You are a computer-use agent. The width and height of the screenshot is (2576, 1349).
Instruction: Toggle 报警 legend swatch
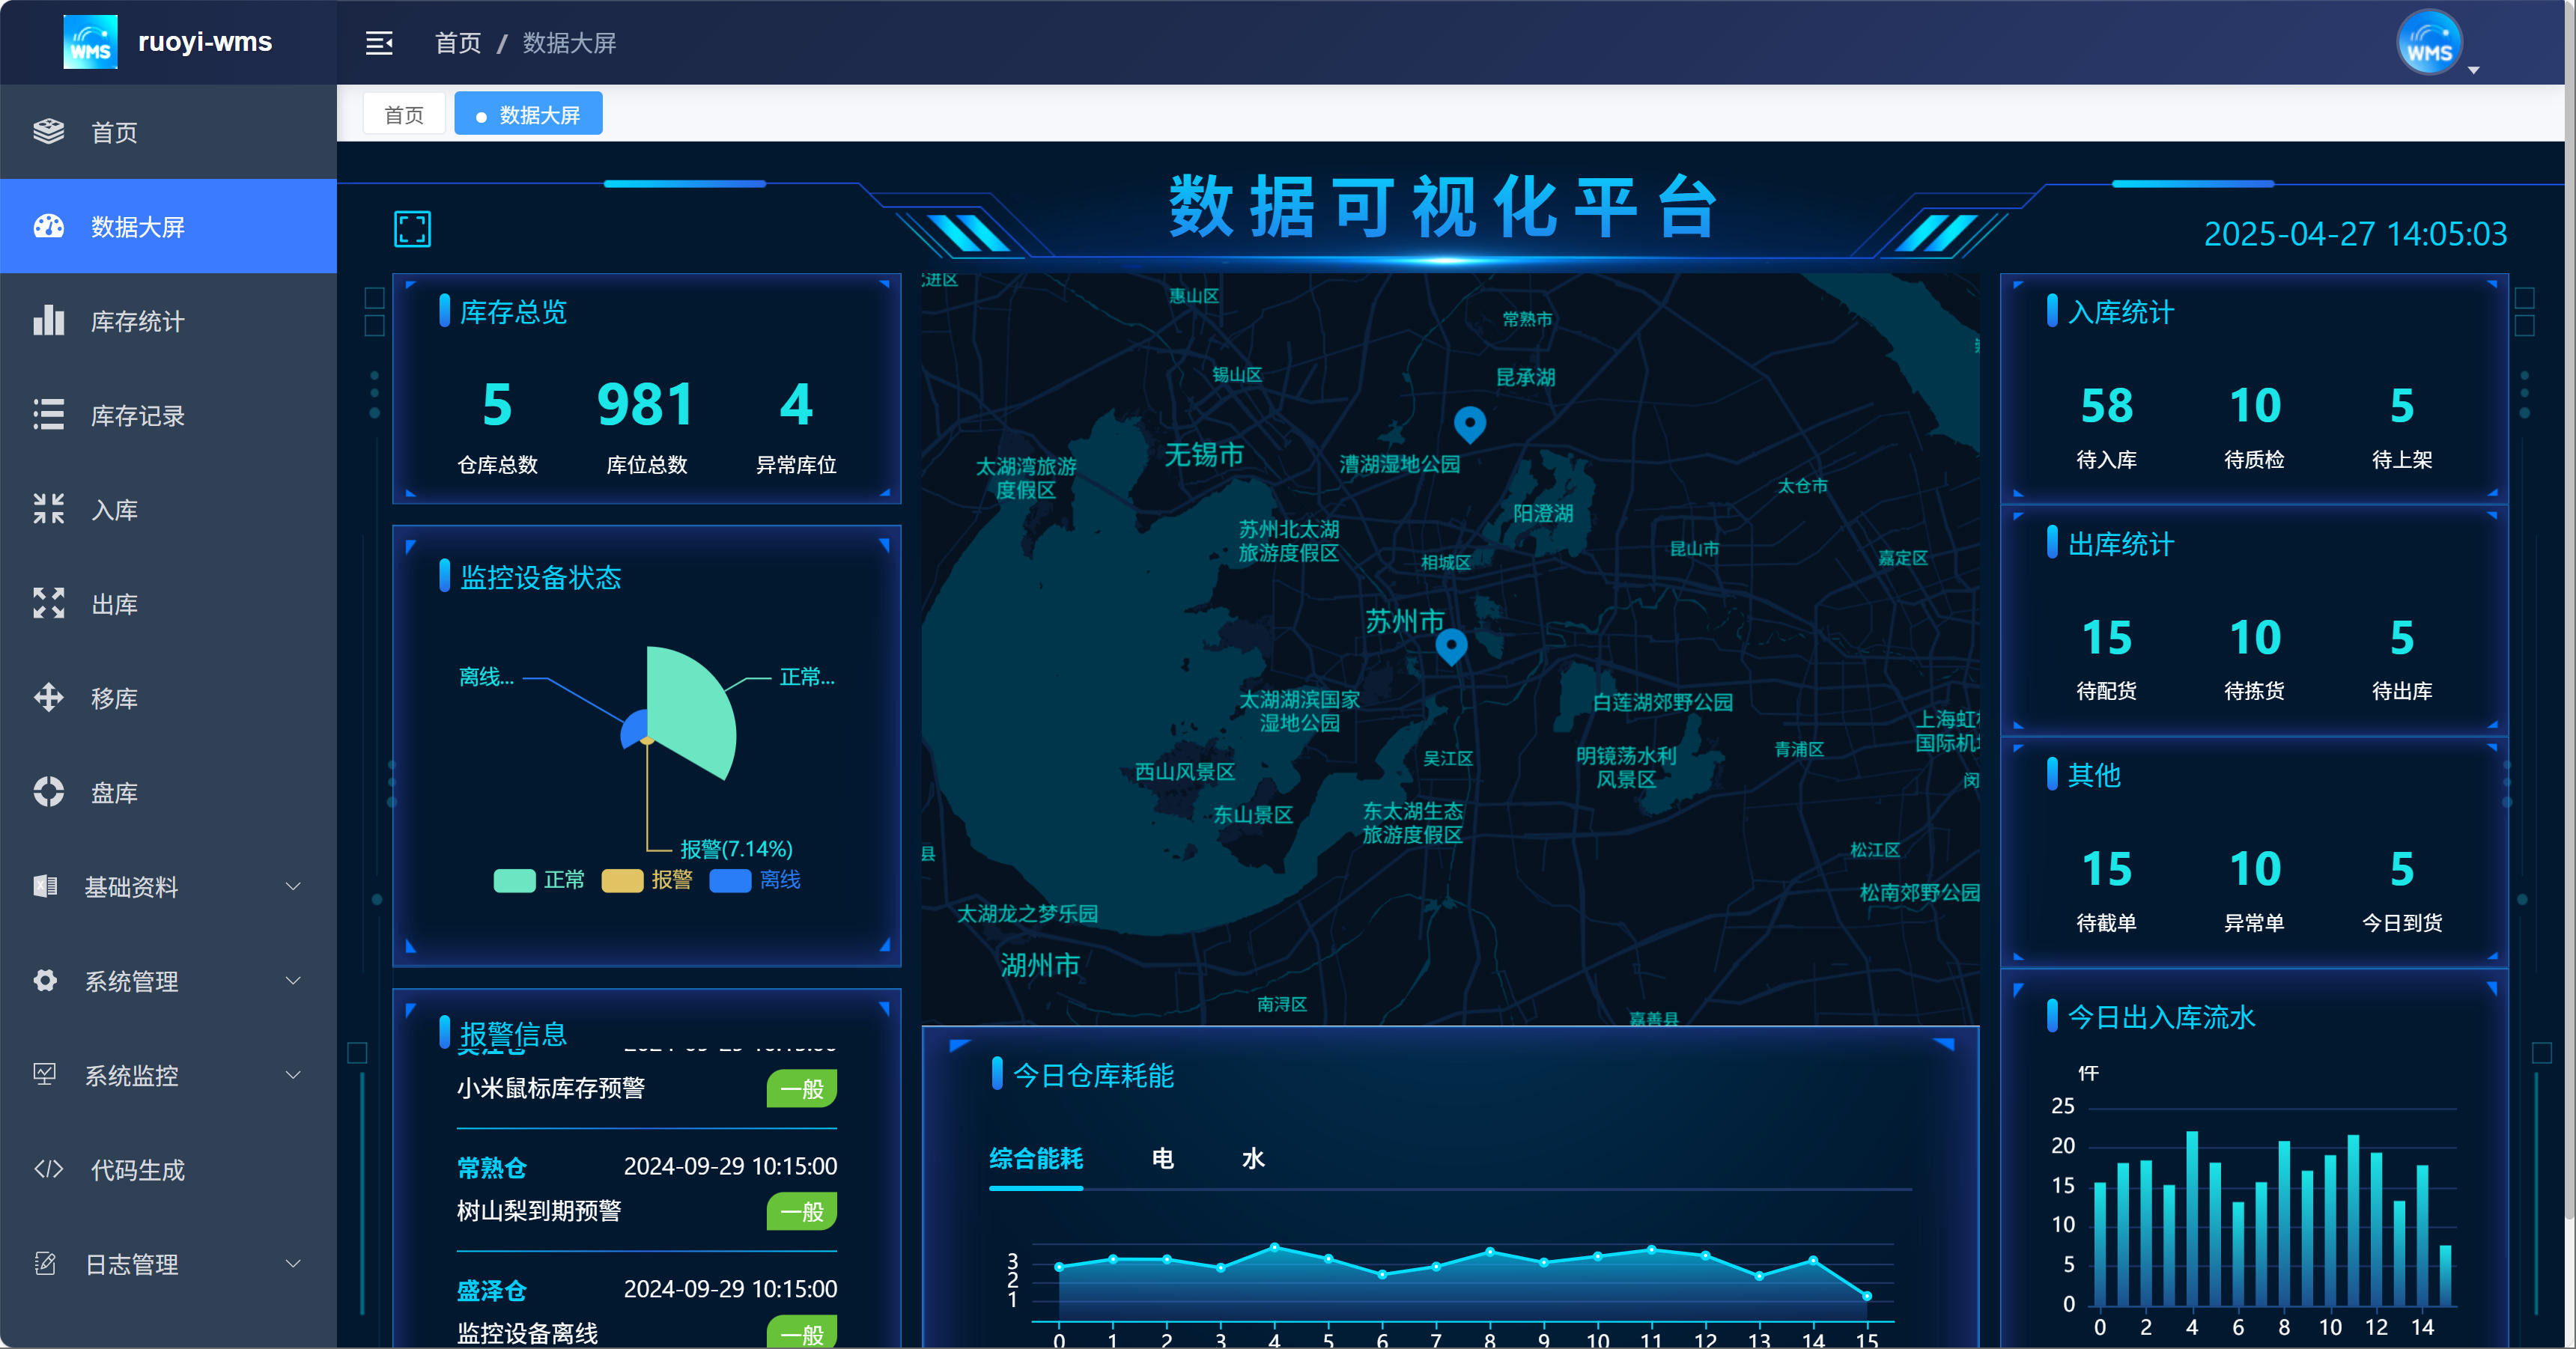pyautogui.click(x=622, y=880)
